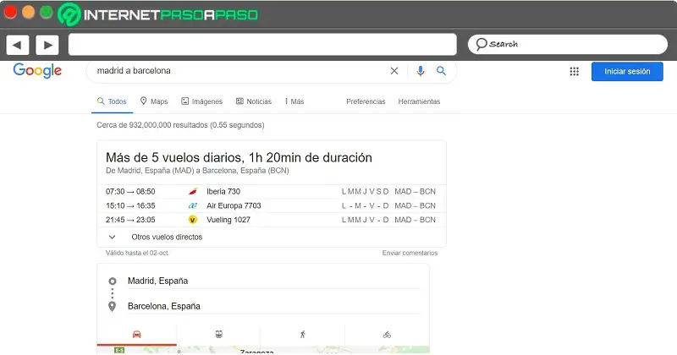Click the green macOS maximize button
Image resolution: width=677 pixels, height=355 pixels.
pos(47,12)
